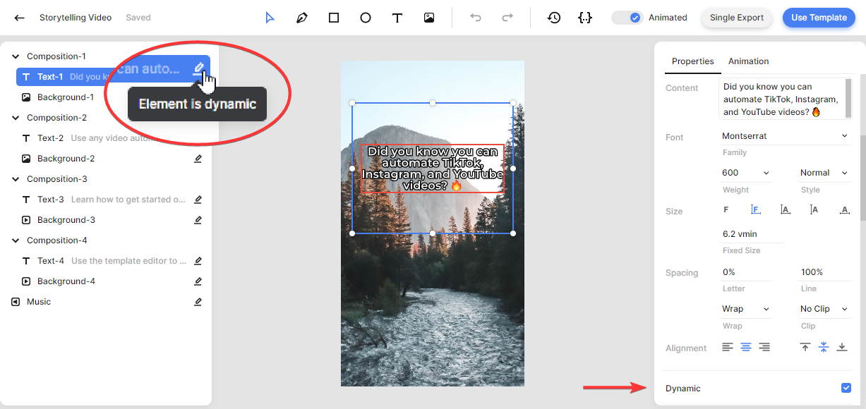Collapse the Composition-2 group
866x409 pixels.
(16, 118)
